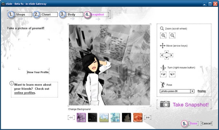Click the vSide app icon in title bar
The width and height of the screenshot is (219, 130).
click(3, 4)
